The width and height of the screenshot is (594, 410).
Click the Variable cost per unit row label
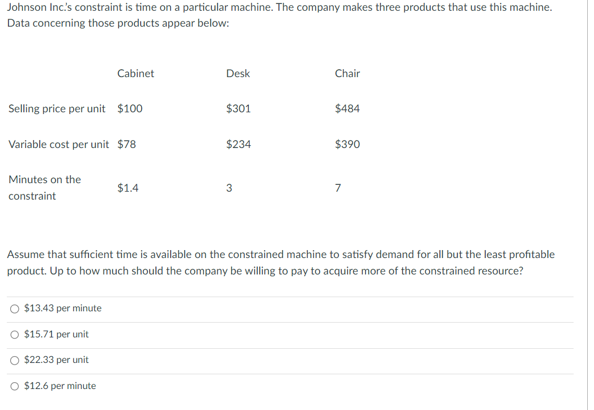click(58, 144)
